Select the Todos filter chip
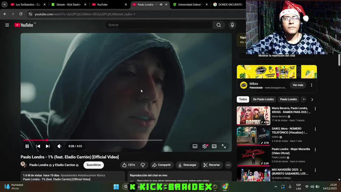The image size is (341, 192). point(243,99)
